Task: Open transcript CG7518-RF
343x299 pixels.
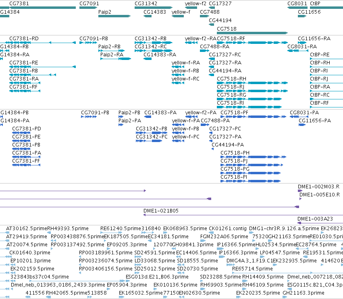Action: click(252, 43)
